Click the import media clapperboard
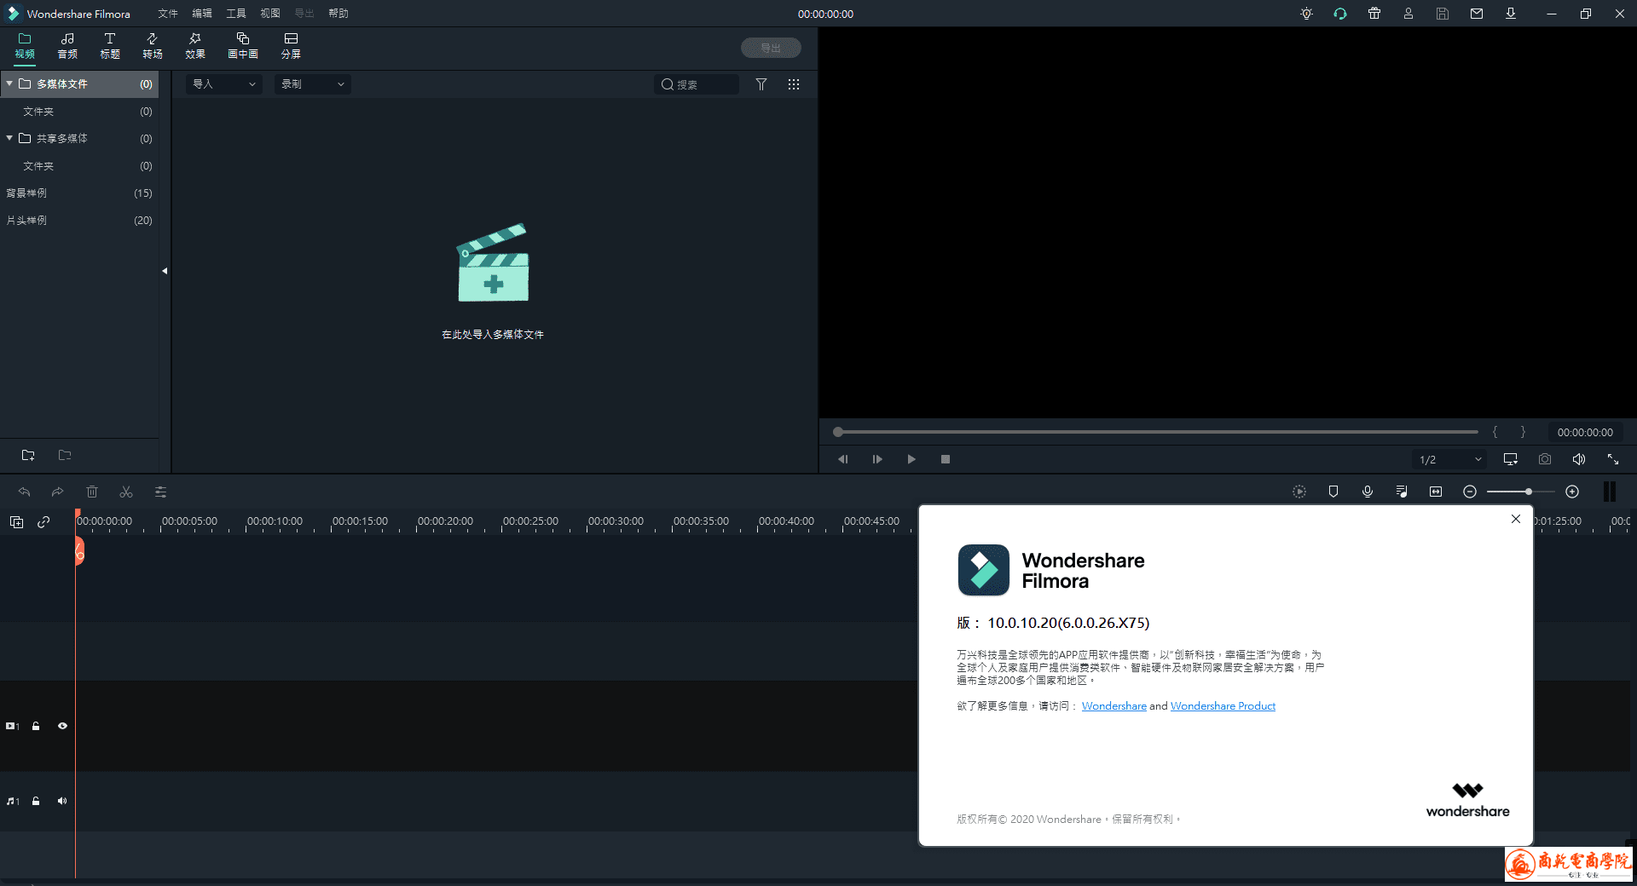1637x886 pixels. coord(494,263)
